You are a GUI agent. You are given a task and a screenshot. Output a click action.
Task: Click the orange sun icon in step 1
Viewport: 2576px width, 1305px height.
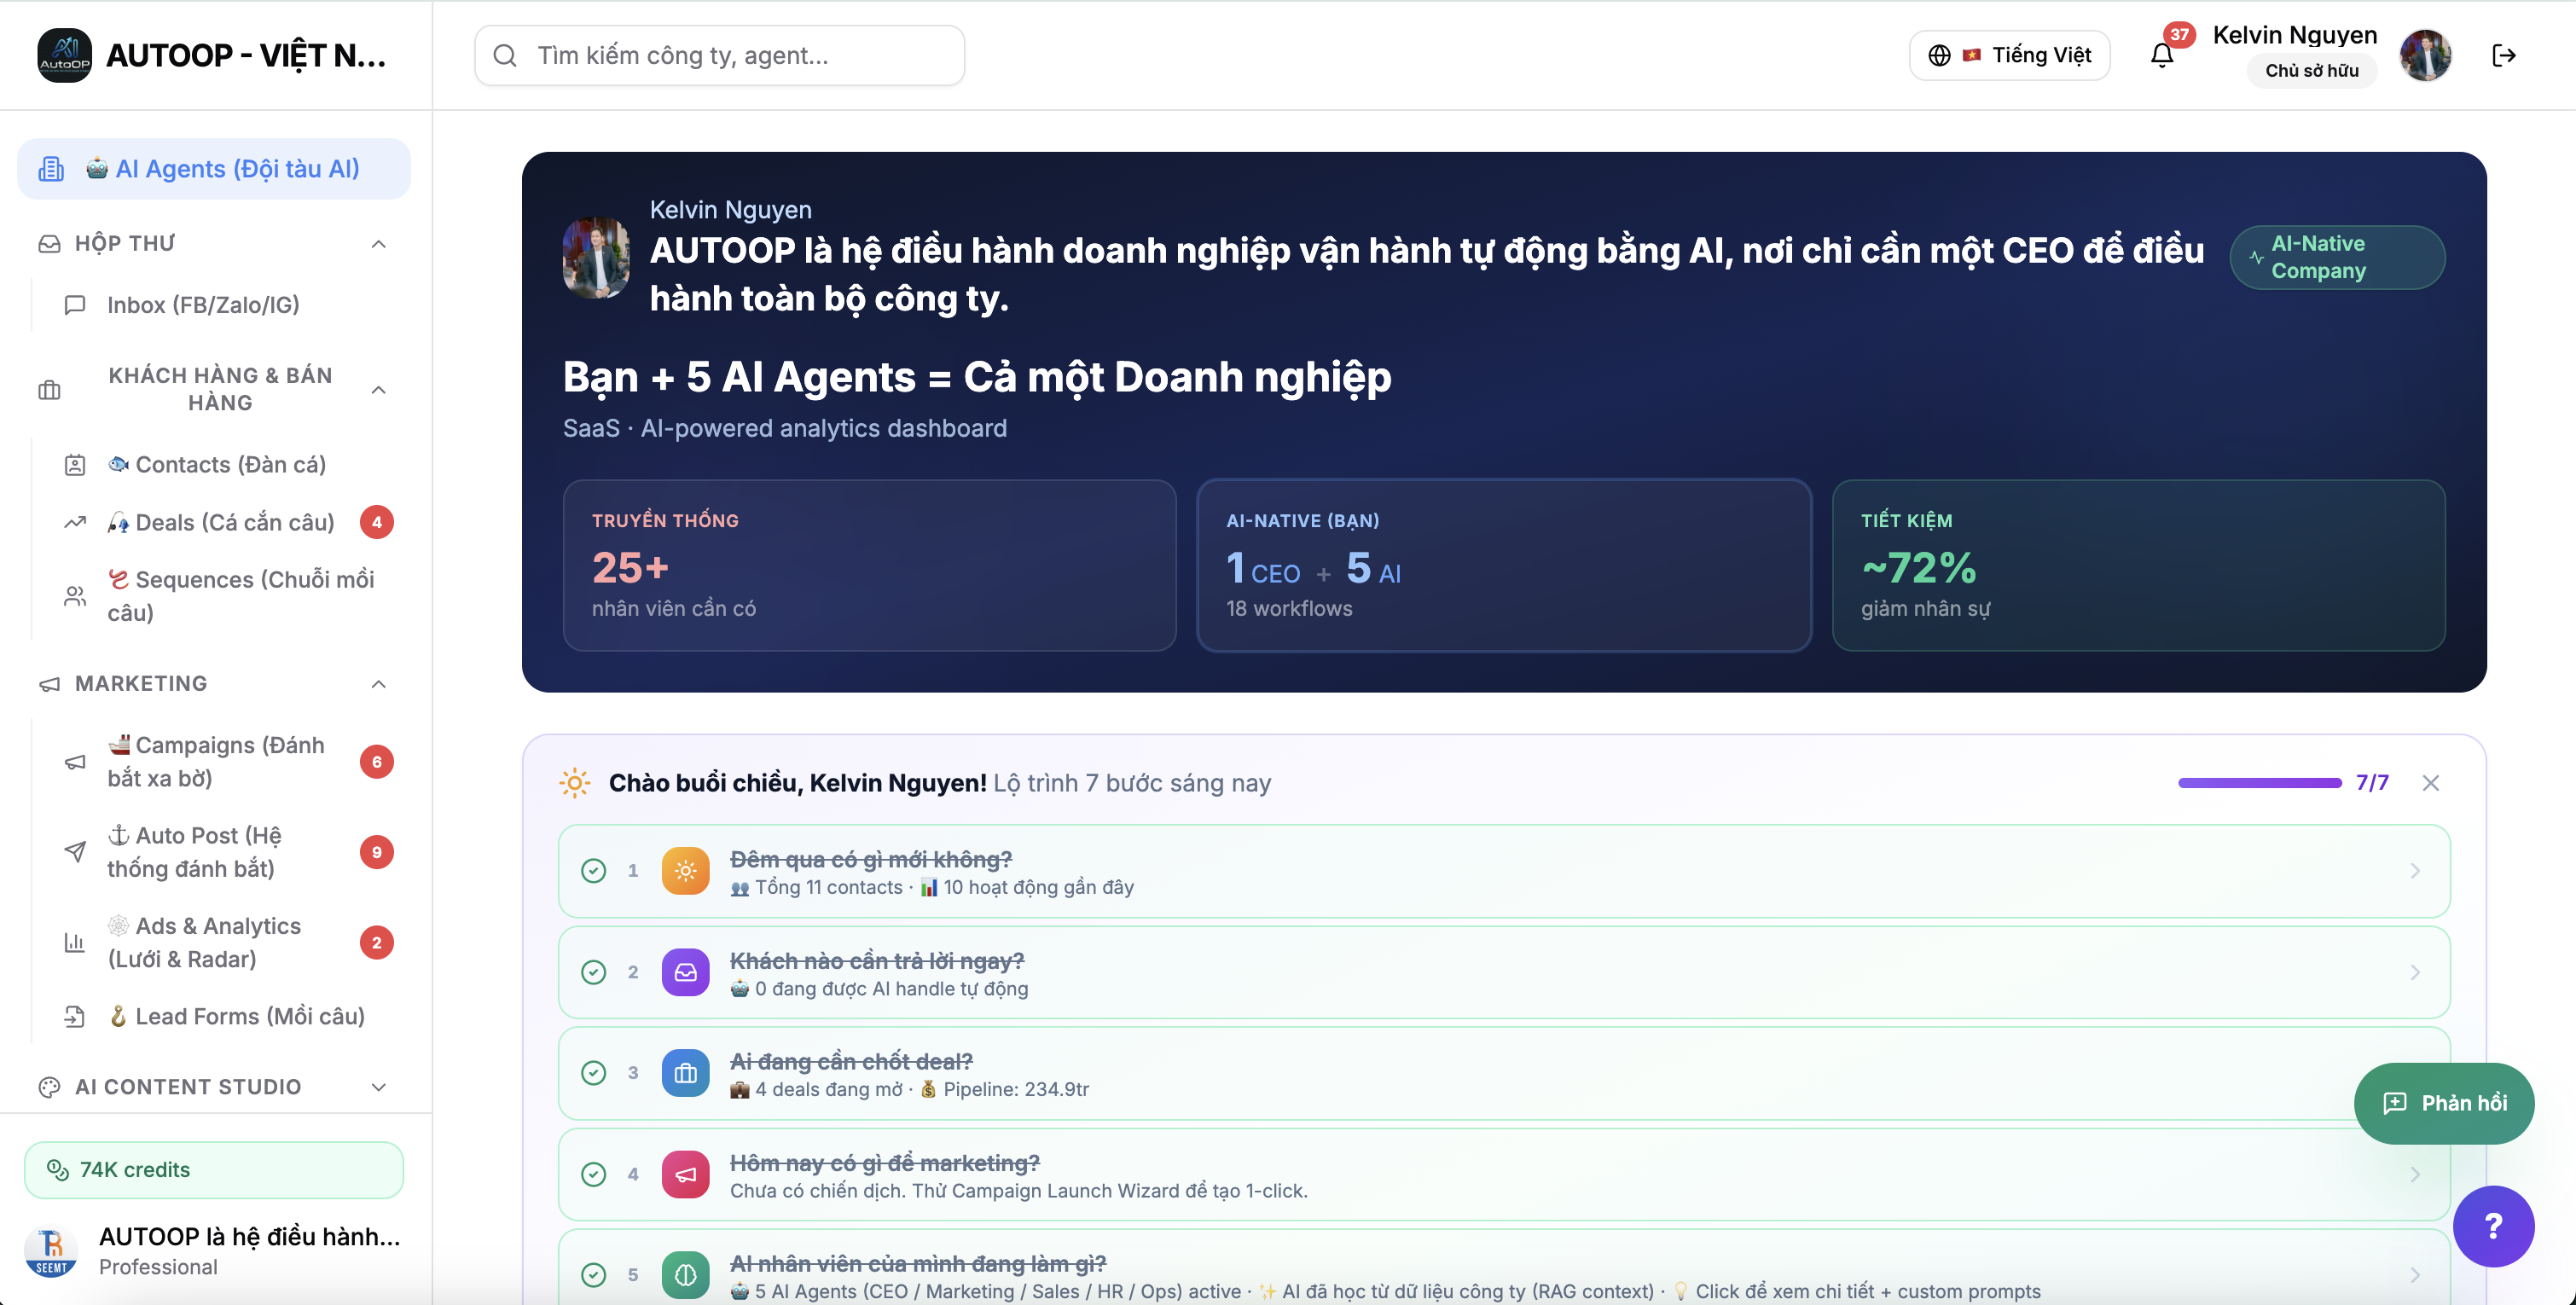(685, 870)
